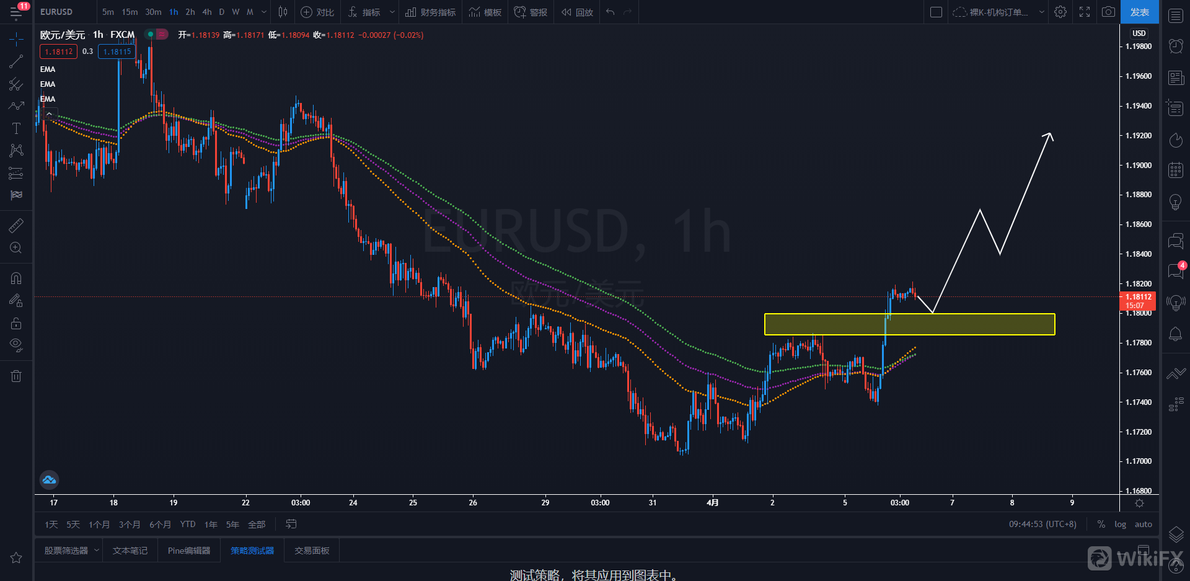Screen dimensions: 1190x581
Task: Click the red sell price 1.18112
Action: pyautogui.click(x=58, y=51)
